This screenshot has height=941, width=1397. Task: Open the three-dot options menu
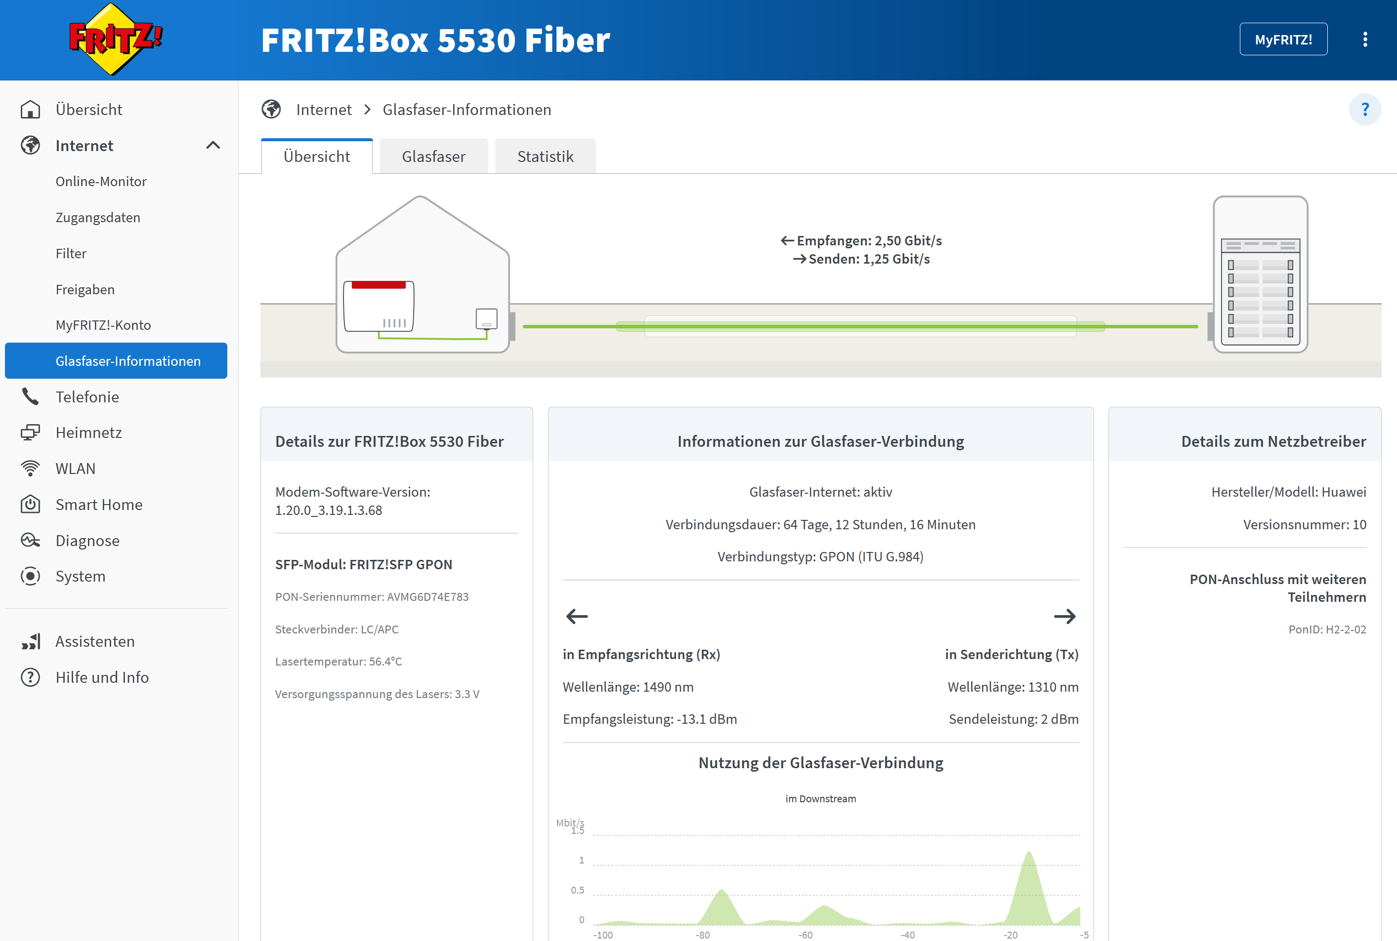[1365, 39]
